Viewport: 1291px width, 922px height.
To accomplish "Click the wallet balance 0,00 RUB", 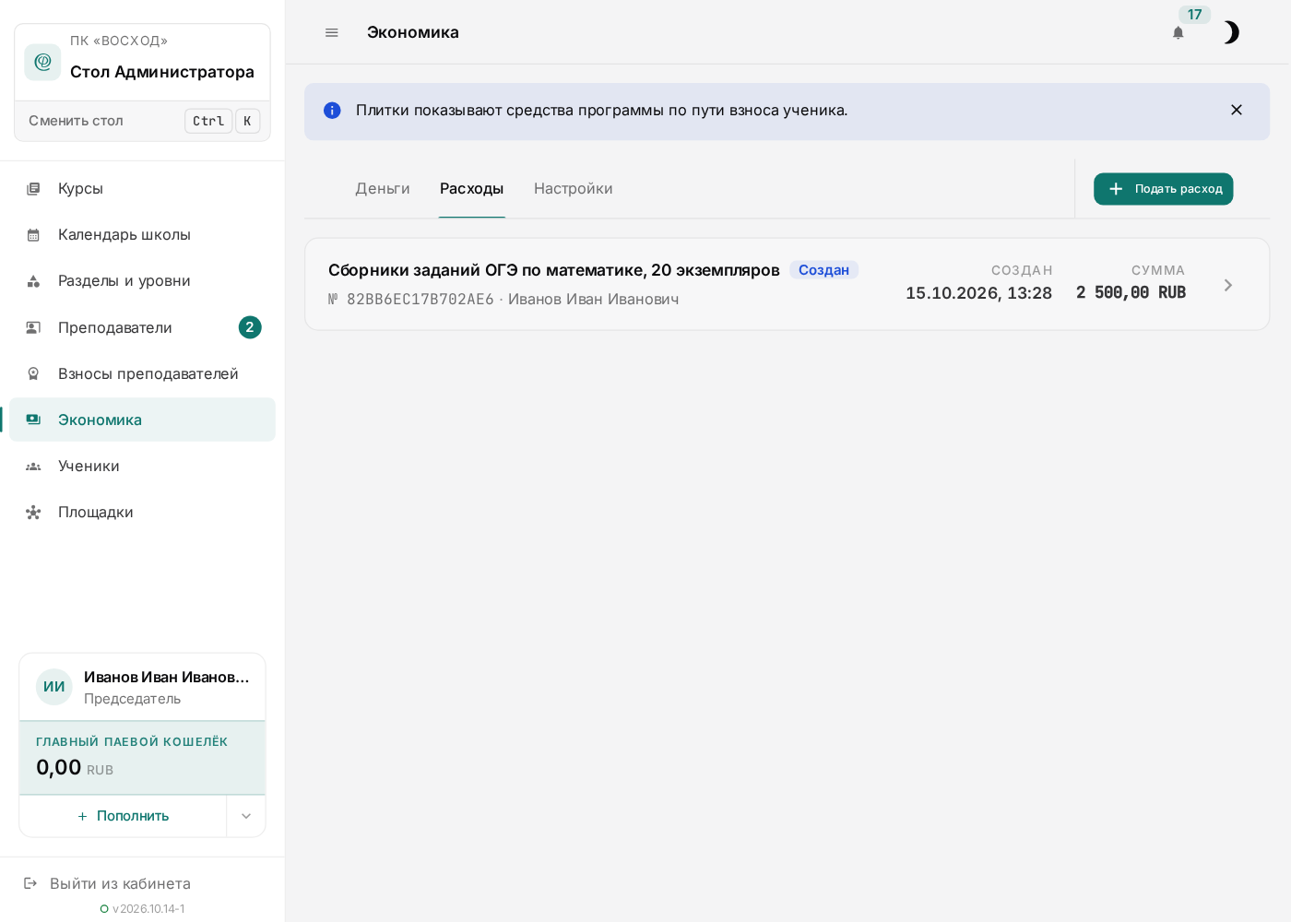I will 75,768.
